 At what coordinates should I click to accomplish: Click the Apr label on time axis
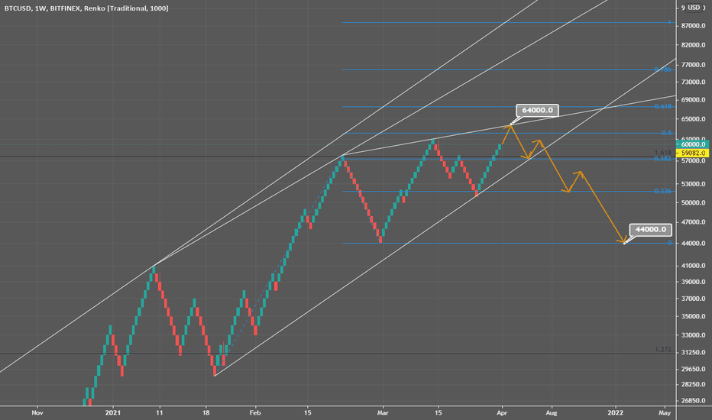click(x=502, y=412)
